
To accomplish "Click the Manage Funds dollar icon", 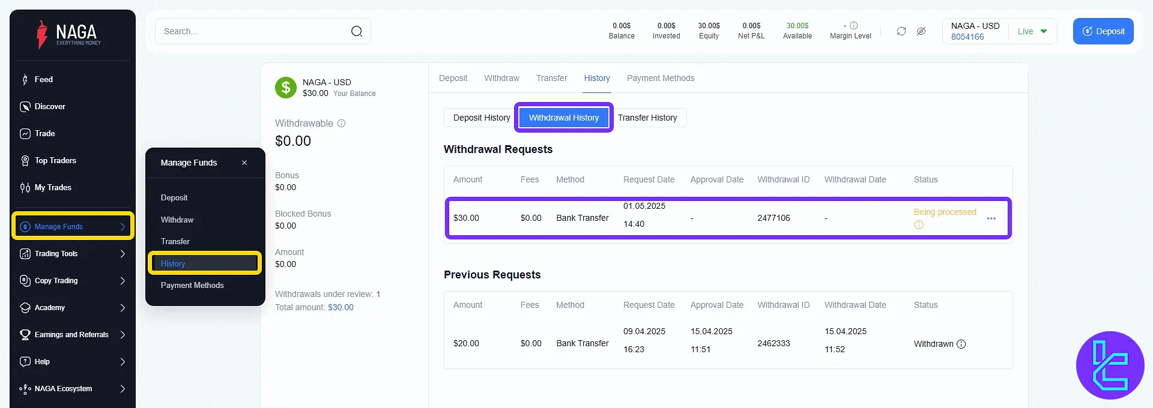I will pos(25,226).
